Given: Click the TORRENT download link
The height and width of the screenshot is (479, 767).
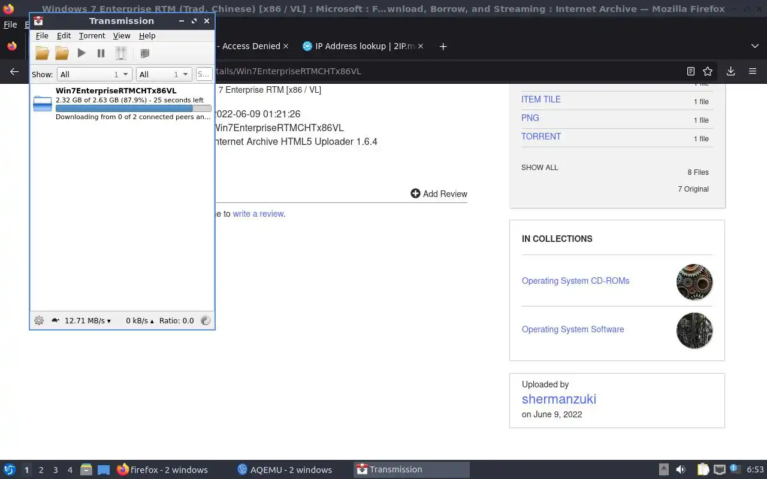Looking at the screenshot, I should pyautogui.click(x=541, y=137).
